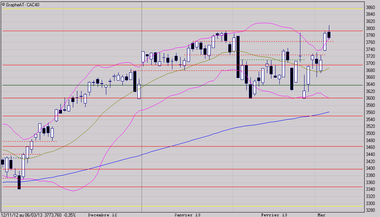Click the 3460 price scale label
This screenshot has height=217, width=380.
(x=370, y=147)
